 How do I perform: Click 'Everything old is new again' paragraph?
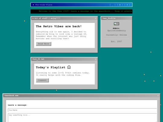pyautogui.click(x=62, y=35)
